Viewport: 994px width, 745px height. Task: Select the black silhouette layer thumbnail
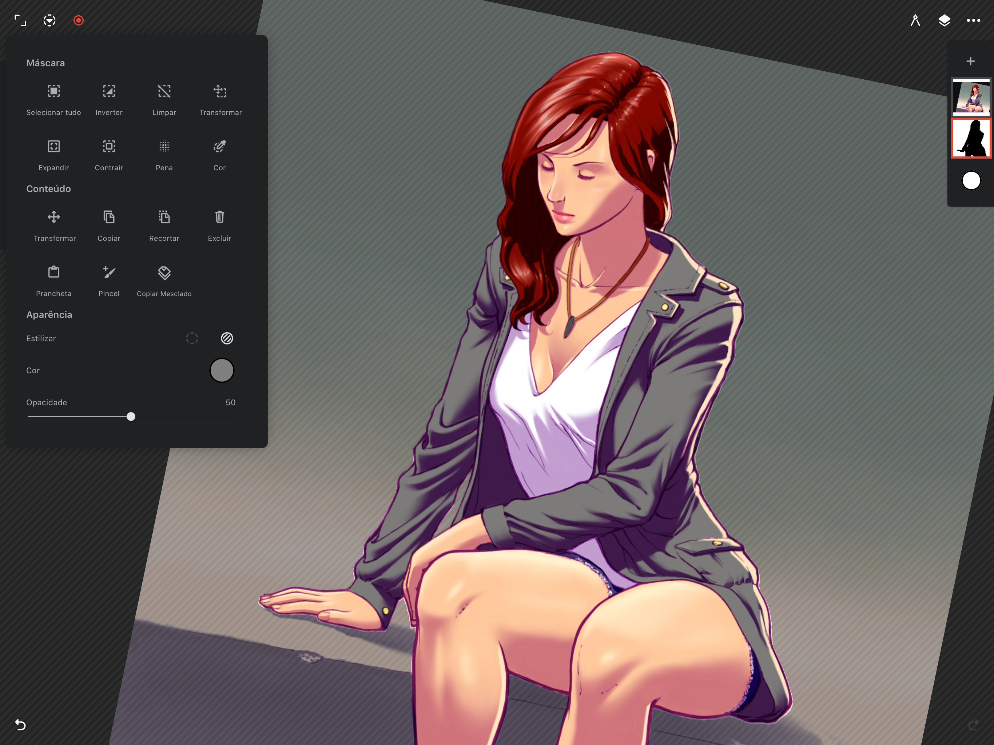coord(971,138)
